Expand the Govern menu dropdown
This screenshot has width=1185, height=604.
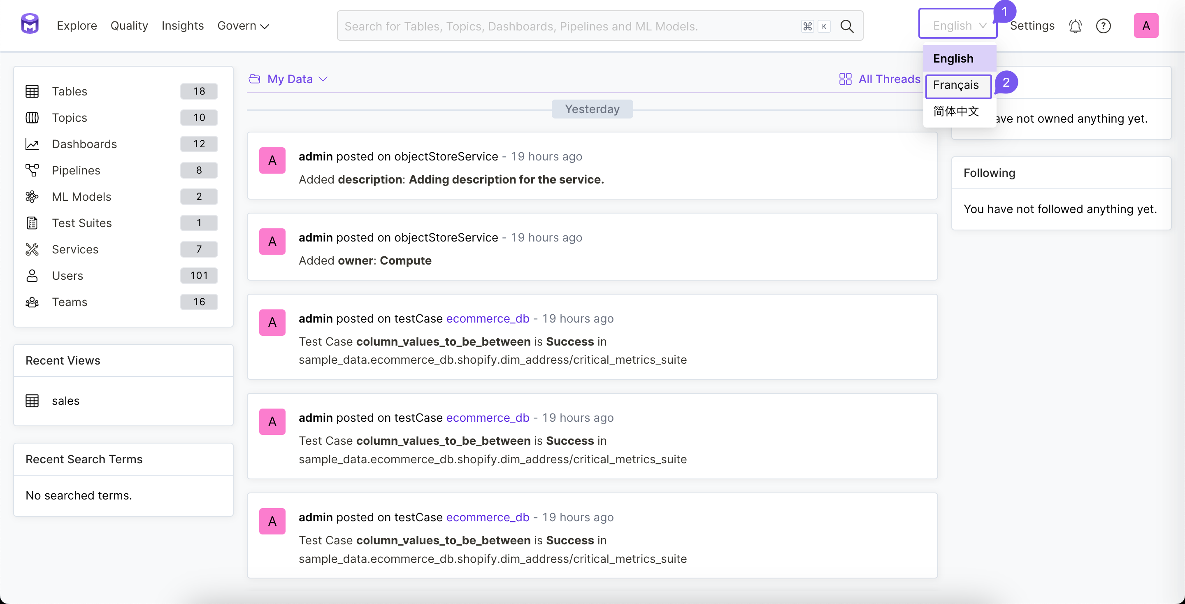(x=243, y=26)
